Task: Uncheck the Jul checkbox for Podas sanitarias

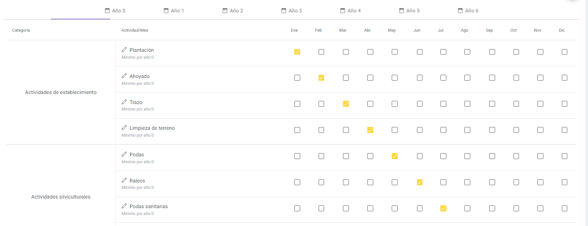Action: click(x=443, y=209)
